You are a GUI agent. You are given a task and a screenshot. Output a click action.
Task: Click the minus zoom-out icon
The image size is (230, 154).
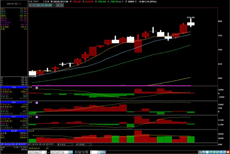coord(211,152)
